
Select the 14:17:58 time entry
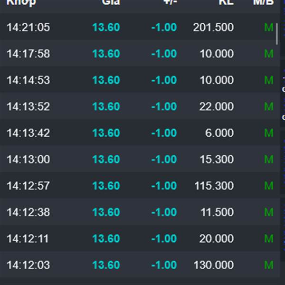(28, 54)
